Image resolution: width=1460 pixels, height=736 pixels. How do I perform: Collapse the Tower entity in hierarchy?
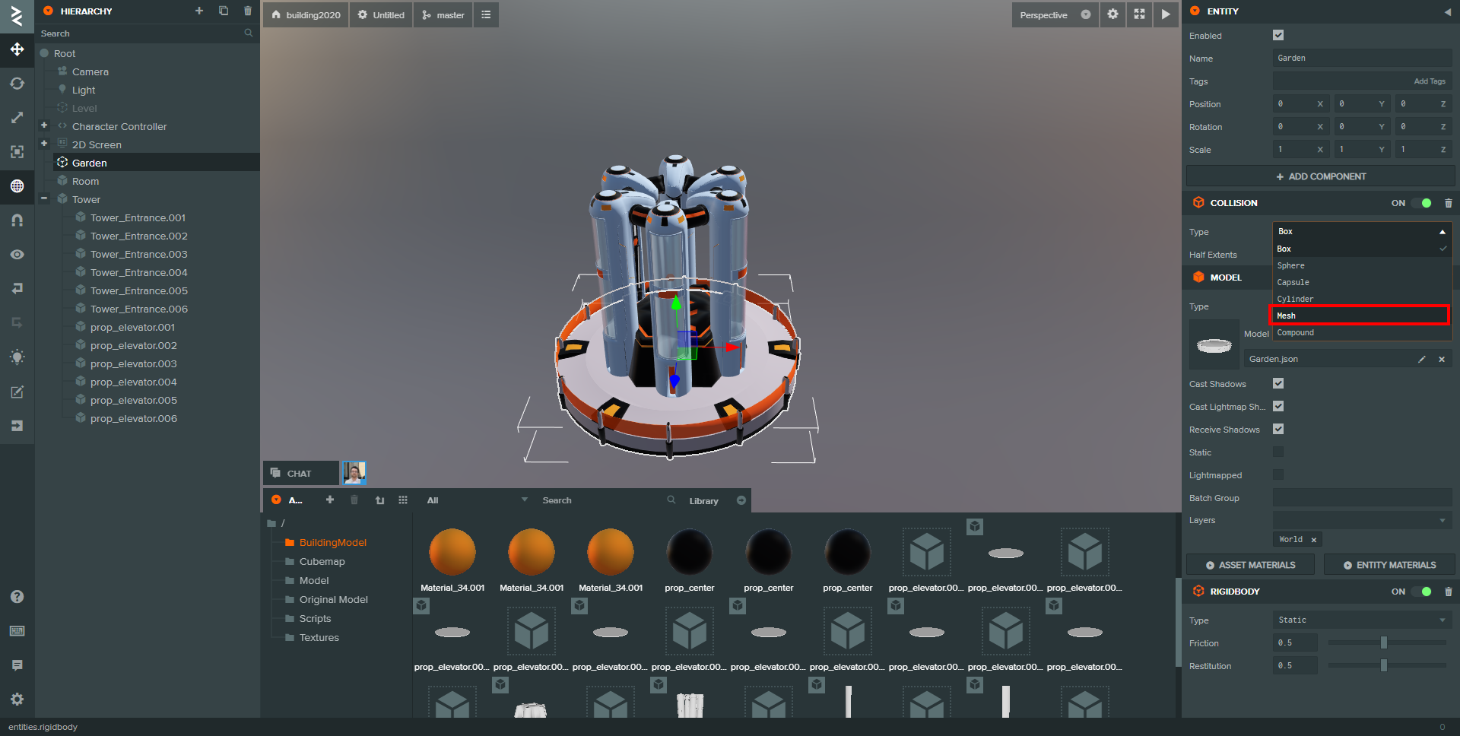44,198
